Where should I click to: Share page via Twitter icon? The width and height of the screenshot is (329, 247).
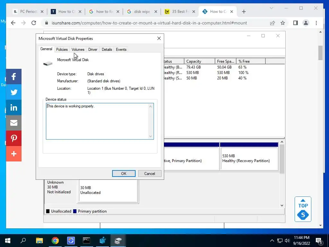pyautogui.click(x=13, y=92)
